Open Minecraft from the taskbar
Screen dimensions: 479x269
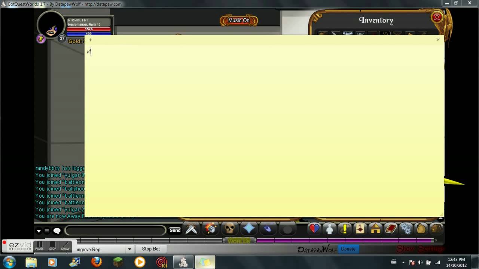[x=118, y=262]
